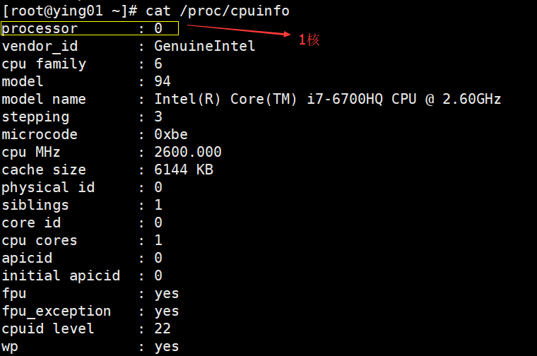Click the model value 94
Screen dimensions: 537x356
click(x=163, y=81)
